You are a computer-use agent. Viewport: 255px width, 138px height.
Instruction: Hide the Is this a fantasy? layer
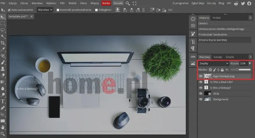point(201,88)
